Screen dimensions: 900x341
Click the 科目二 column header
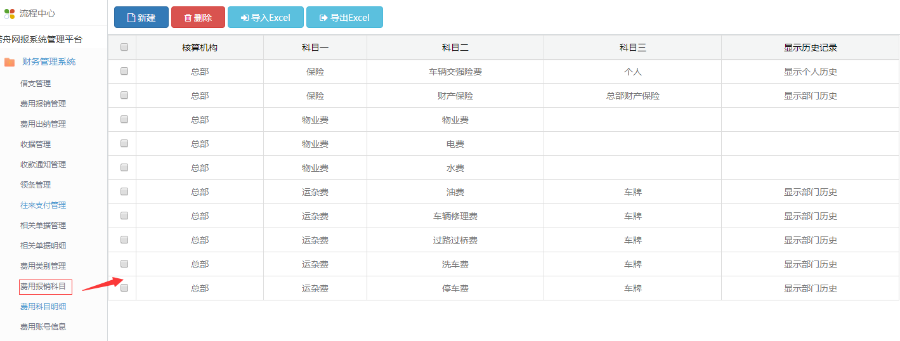pyautogui.click(x=455, y=48)
